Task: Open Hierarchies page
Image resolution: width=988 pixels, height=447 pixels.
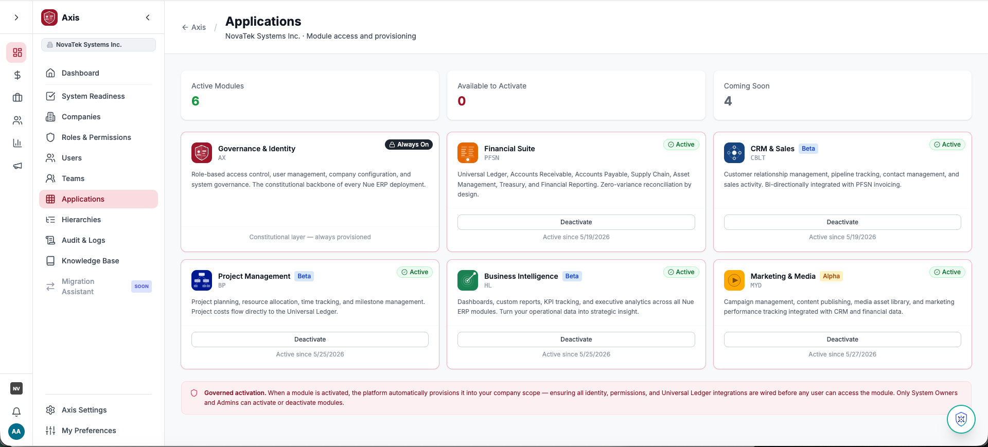Action: [x=98, y=220]
